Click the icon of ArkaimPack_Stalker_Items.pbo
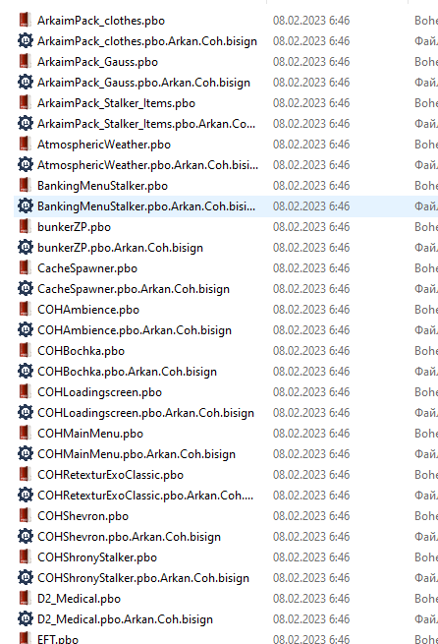438x644 pixels. point(25,102)
